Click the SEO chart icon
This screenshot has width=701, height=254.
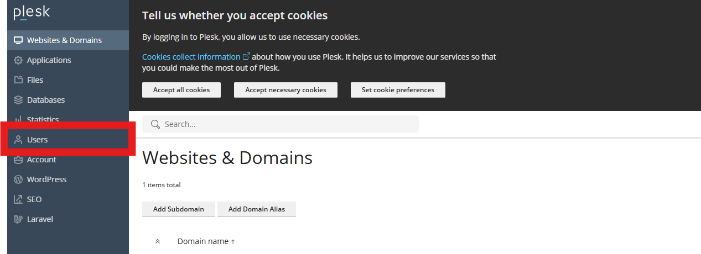(18, 199)
